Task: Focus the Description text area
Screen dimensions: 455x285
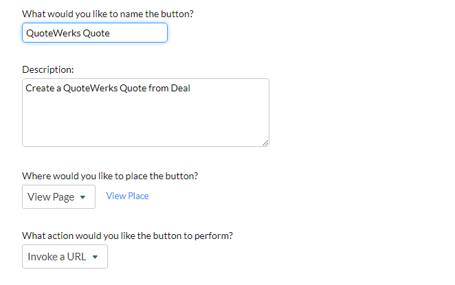Action: 145,112
